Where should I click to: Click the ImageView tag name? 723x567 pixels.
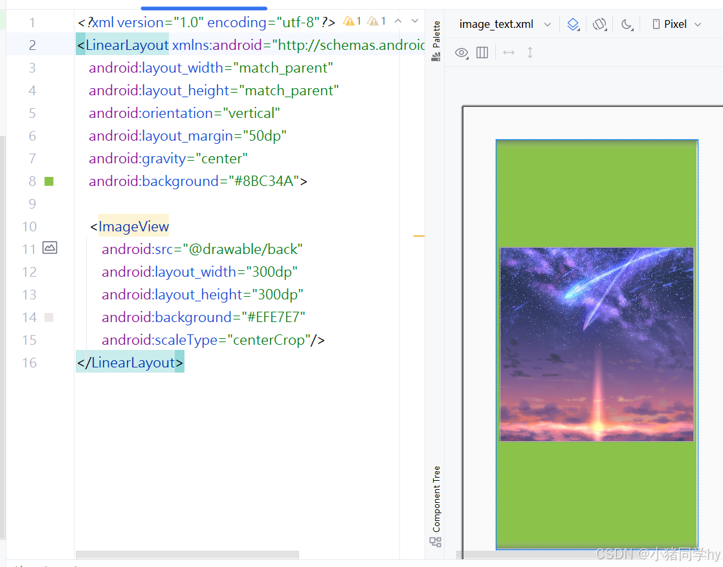(134, 226)
